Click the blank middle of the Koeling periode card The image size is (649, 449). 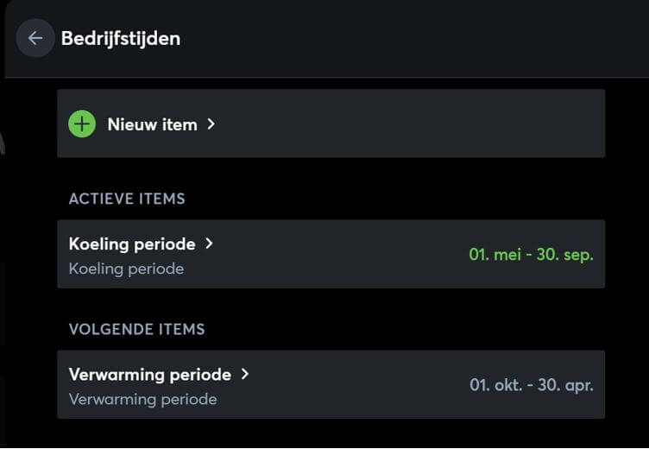coord(337,255)
